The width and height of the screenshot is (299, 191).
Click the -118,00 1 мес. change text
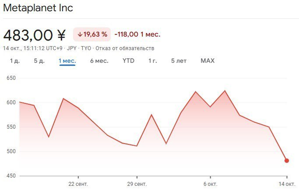point(137,34)
